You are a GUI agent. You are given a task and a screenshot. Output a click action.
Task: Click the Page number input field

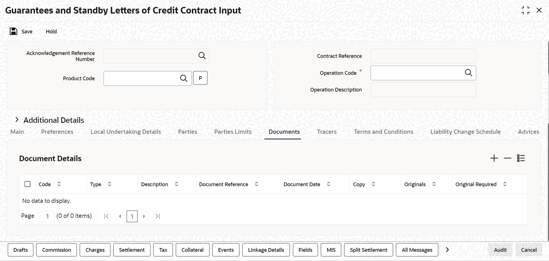pyautogui.click(x=47, y=216)
